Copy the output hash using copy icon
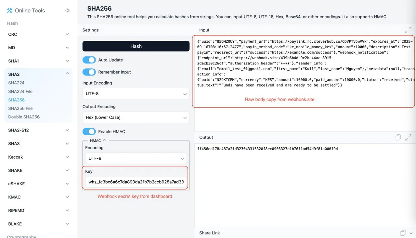416x238 pixels. [398, 137]
